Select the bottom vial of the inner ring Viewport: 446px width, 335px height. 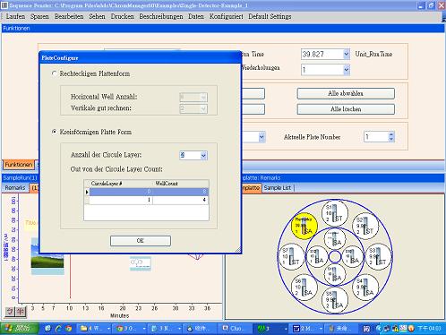point(335,274)
